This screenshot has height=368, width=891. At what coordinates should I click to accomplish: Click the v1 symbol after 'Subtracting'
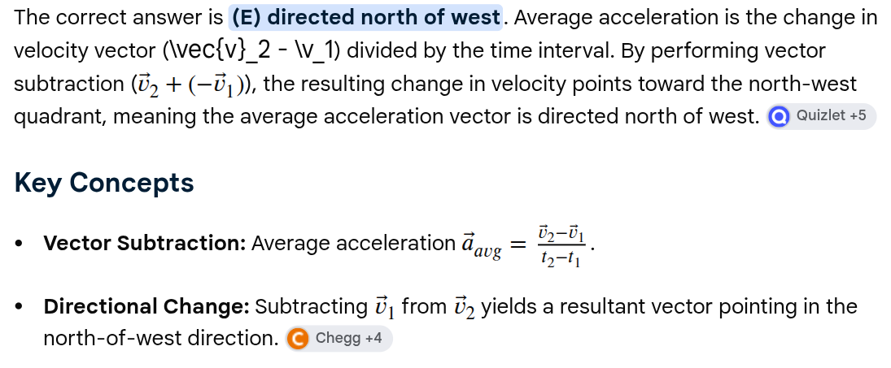385,308
